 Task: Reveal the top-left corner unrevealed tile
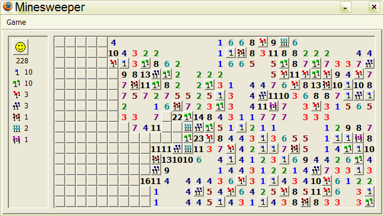tap(60, 42)
